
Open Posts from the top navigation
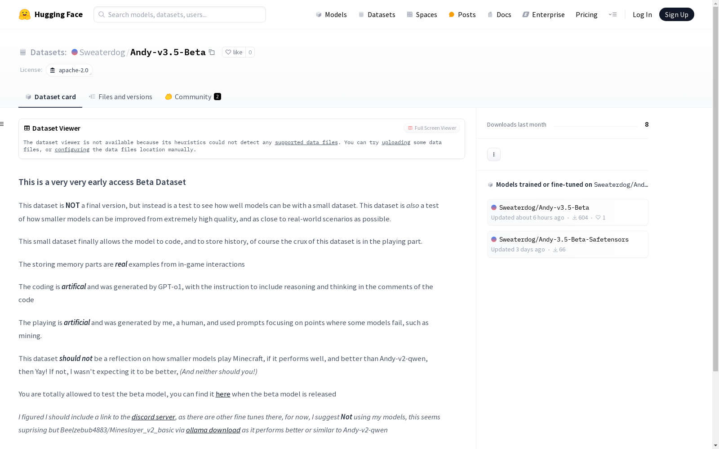click(x=462, y=14)
